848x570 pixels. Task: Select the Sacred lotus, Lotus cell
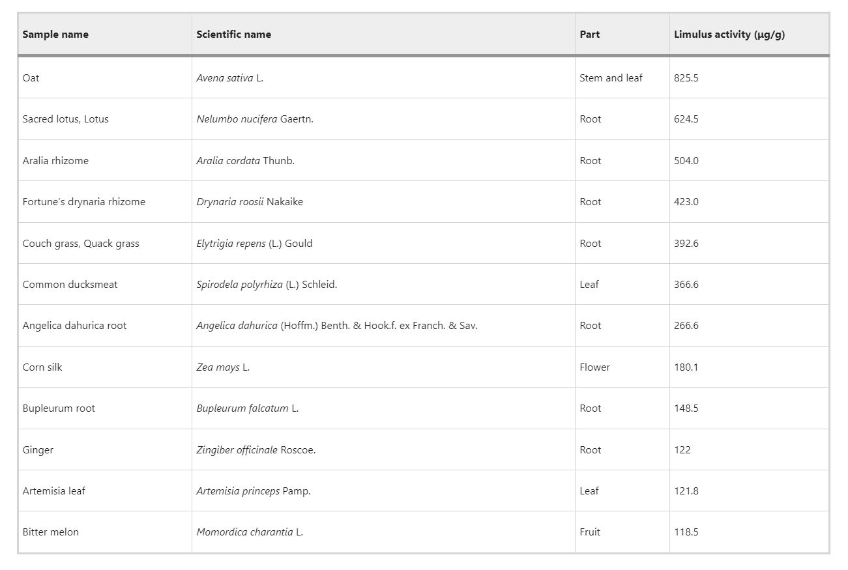click(x=65, y=119)
